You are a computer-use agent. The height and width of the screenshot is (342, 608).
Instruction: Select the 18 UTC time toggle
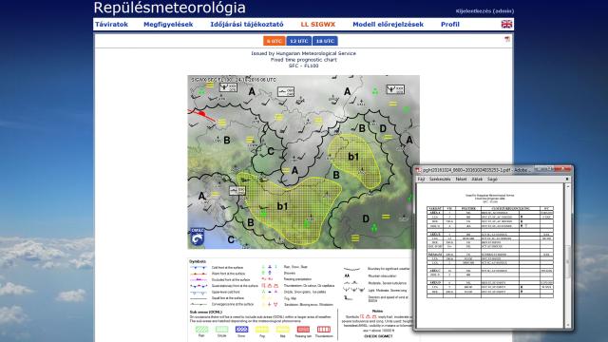coord(325,41)
